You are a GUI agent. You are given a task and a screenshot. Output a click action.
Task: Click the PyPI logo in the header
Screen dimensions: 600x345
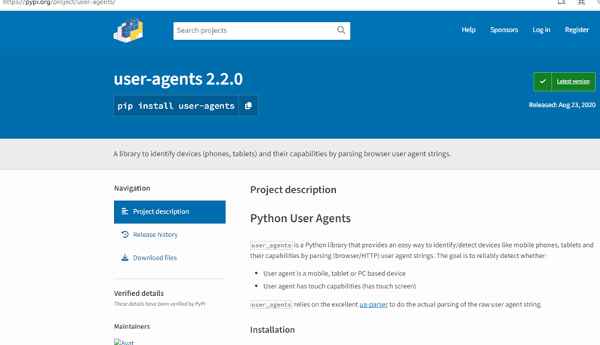(x=128, y=30)
